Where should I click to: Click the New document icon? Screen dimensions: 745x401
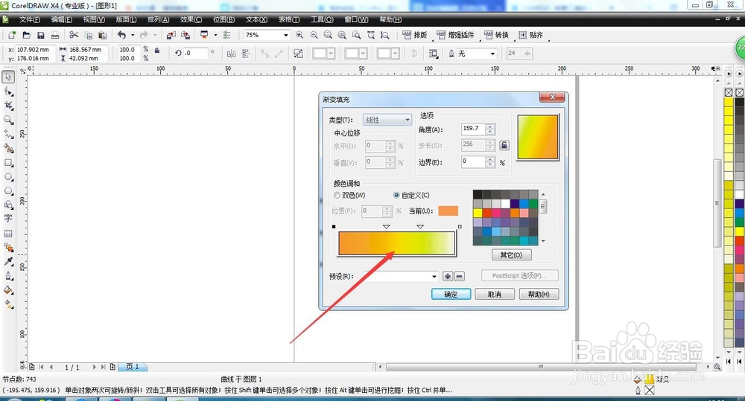12,35
